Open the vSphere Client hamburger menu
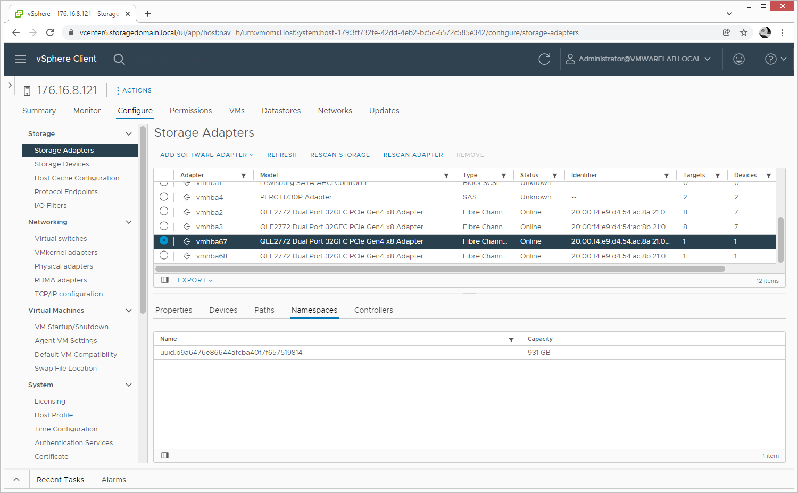The height and width of the screenshot is (493, 798). tap(20, 59)
